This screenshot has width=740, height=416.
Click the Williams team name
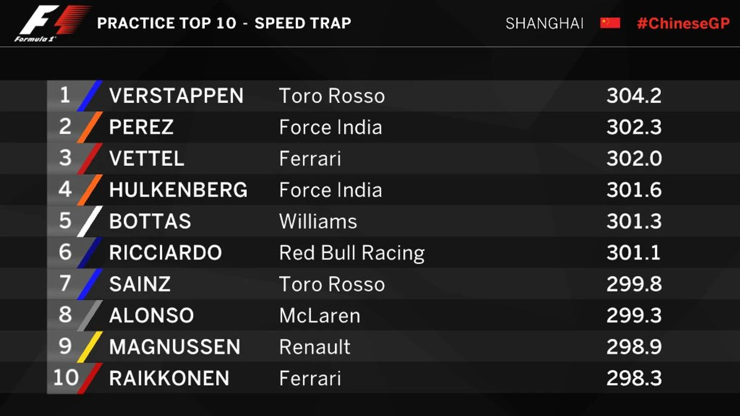click(x=318, y=221)
